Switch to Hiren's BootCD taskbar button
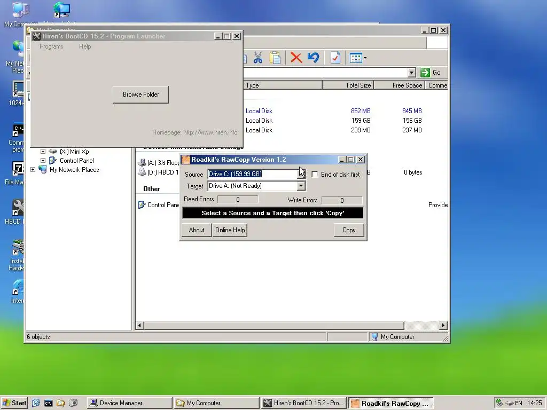This screenshot has height=410, width=547. click(303, 403)
